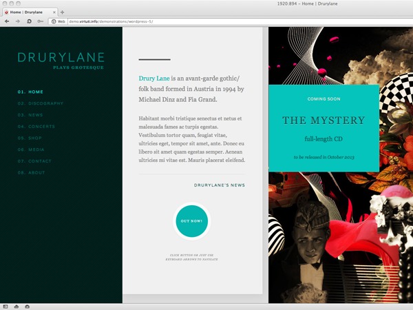Close the Home | Drurylane tab
Screen dimensions: 413x310
click(x=54, y=12)
